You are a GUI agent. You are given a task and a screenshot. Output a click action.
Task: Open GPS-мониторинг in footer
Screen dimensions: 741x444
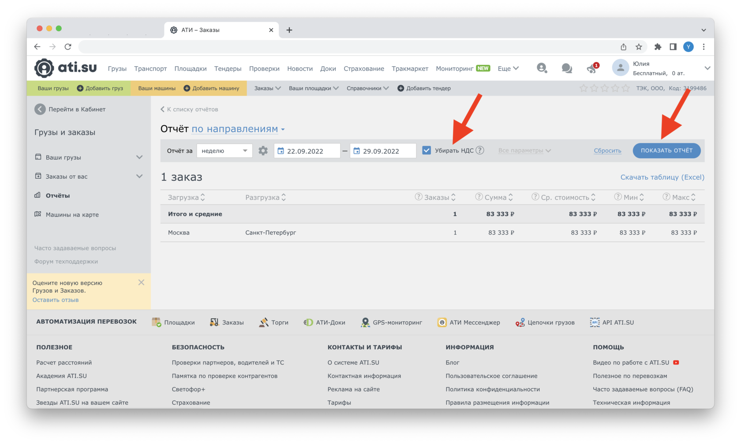click(391, 322)
